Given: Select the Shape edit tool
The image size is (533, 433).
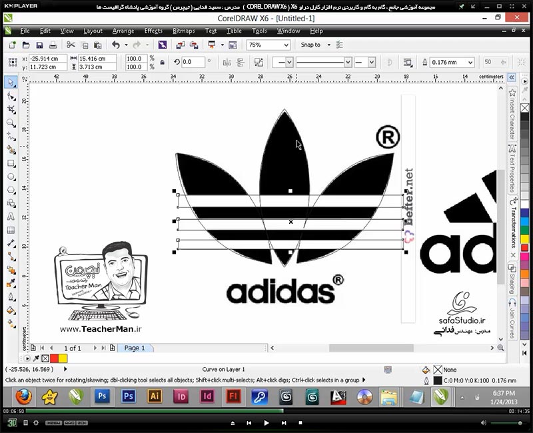Looking at the screenshot, I should pos(11,97).
